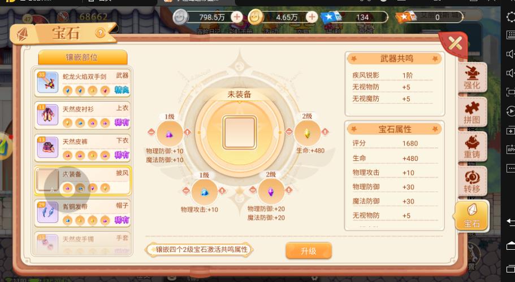The image size is (515, 282).
Task: Open the 拼图 puzzle tab icon
Action: point(472,113)
